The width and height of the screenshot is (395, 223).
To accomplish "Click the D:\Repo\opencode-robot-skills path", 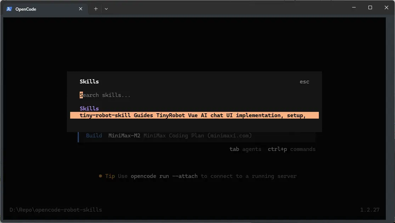I will click(56, 210).
